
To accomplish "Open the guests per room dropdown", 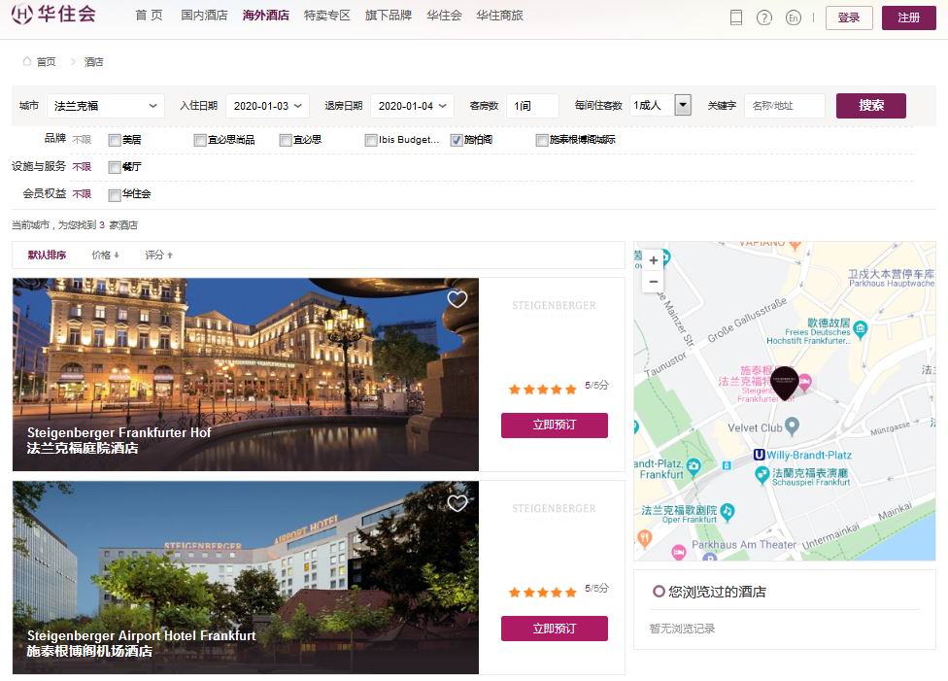I will [682, 105].
